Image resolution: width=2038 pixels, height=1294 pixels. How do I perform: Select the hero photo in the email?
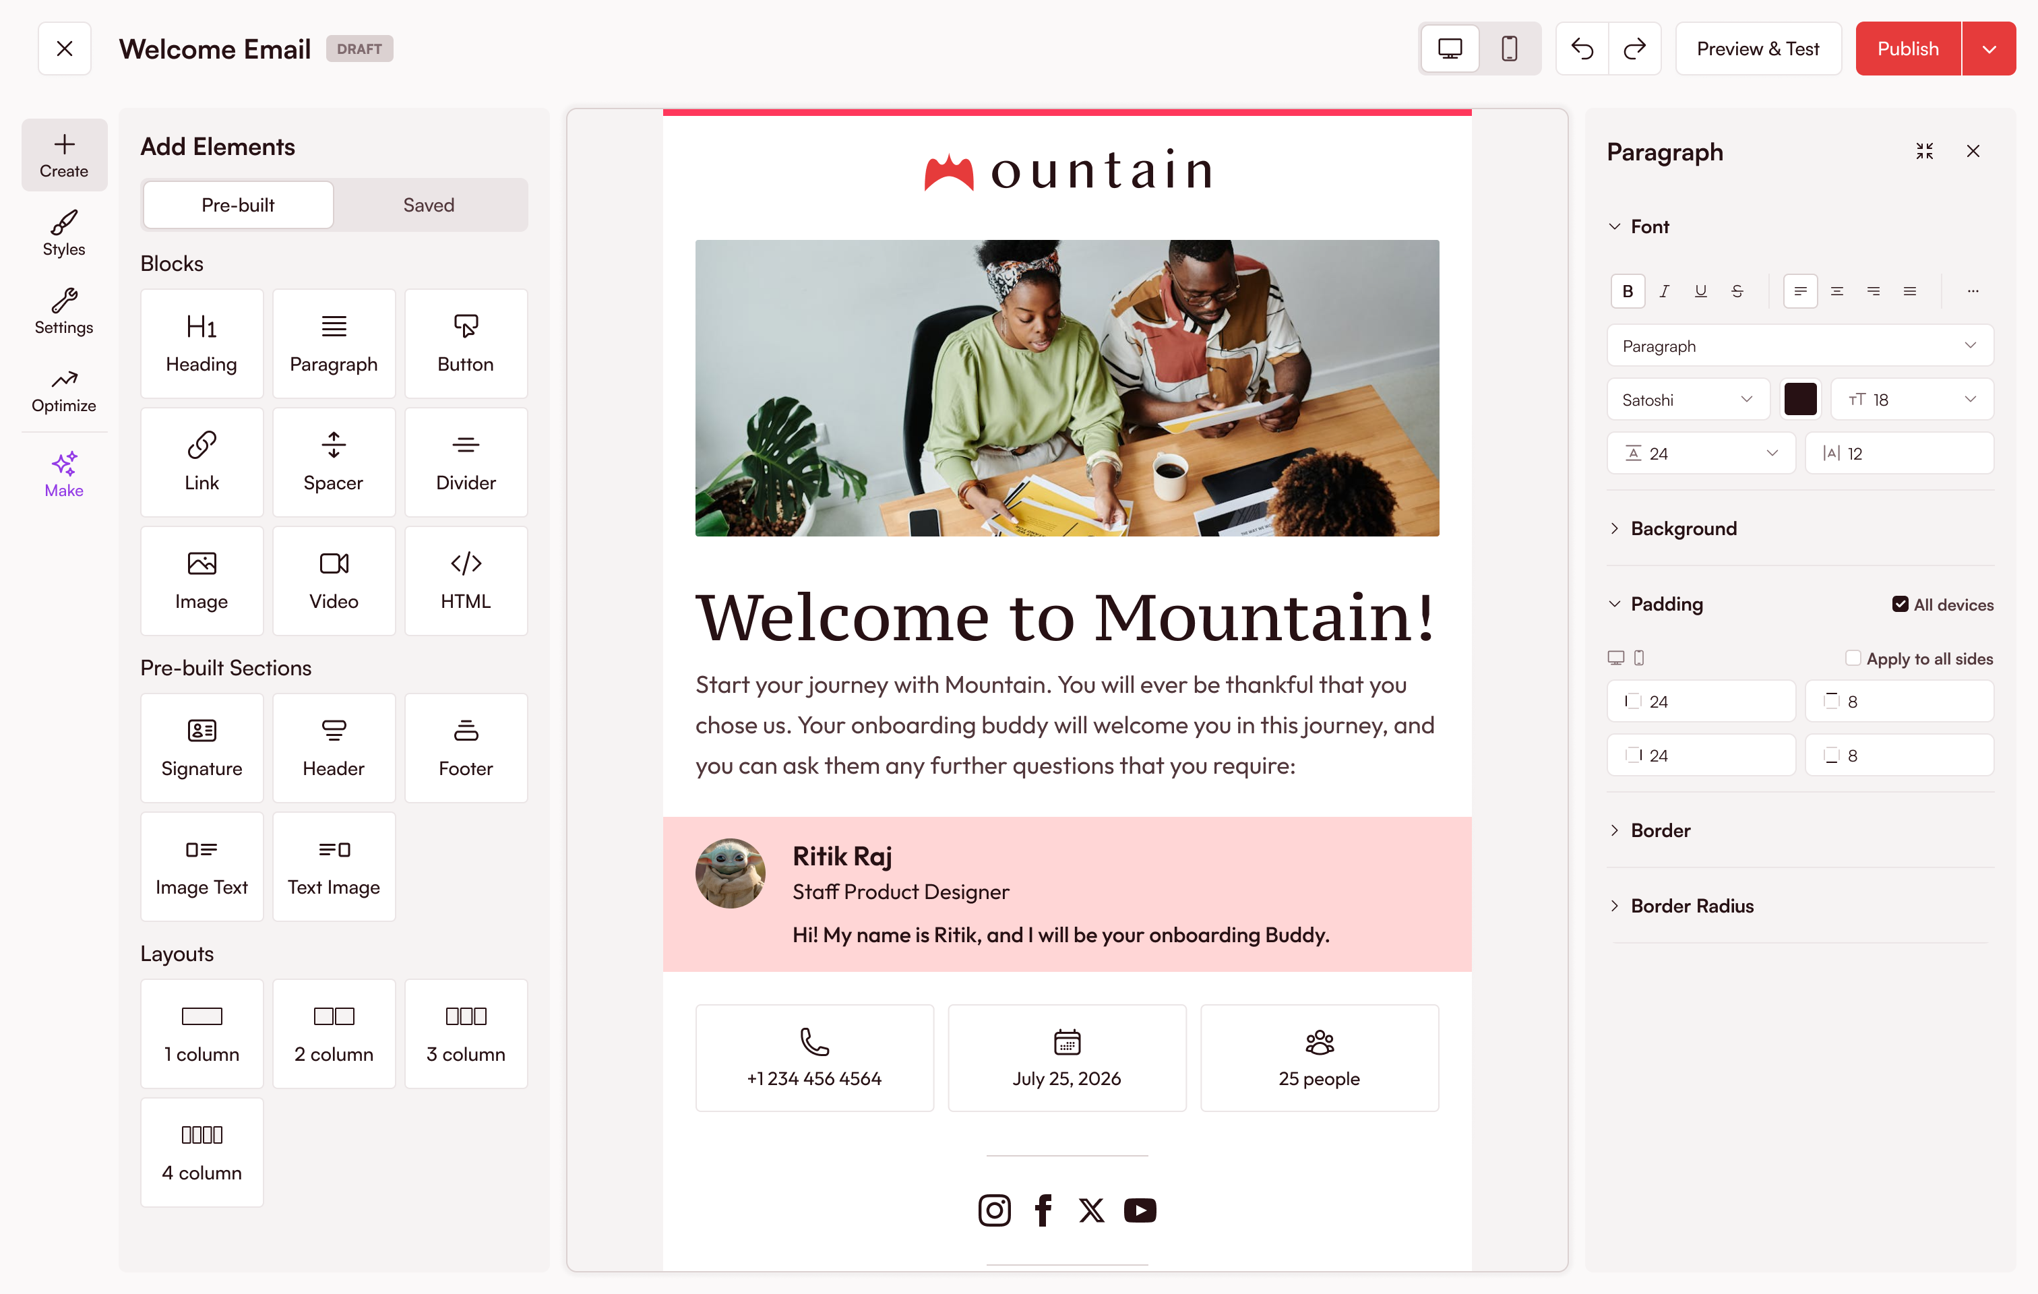click(1066, 388)
